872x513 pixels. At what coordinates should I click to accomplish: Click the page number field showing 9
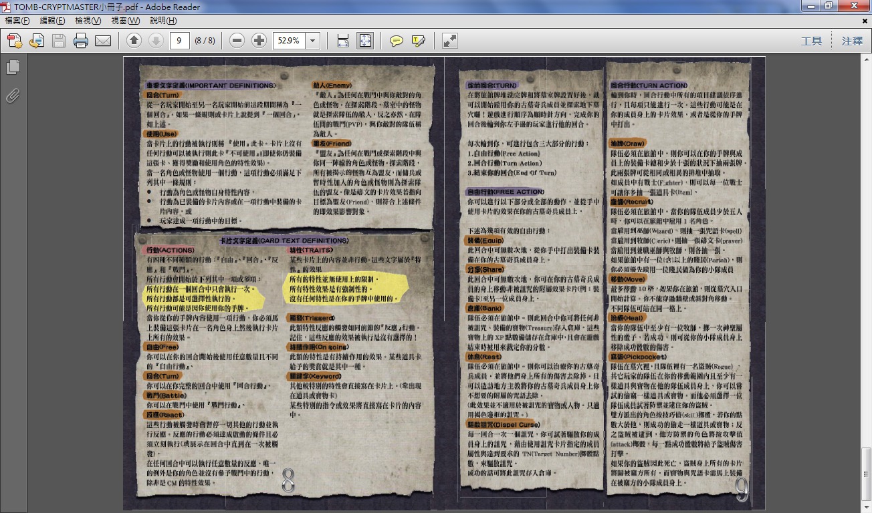[x=179, y=41]
